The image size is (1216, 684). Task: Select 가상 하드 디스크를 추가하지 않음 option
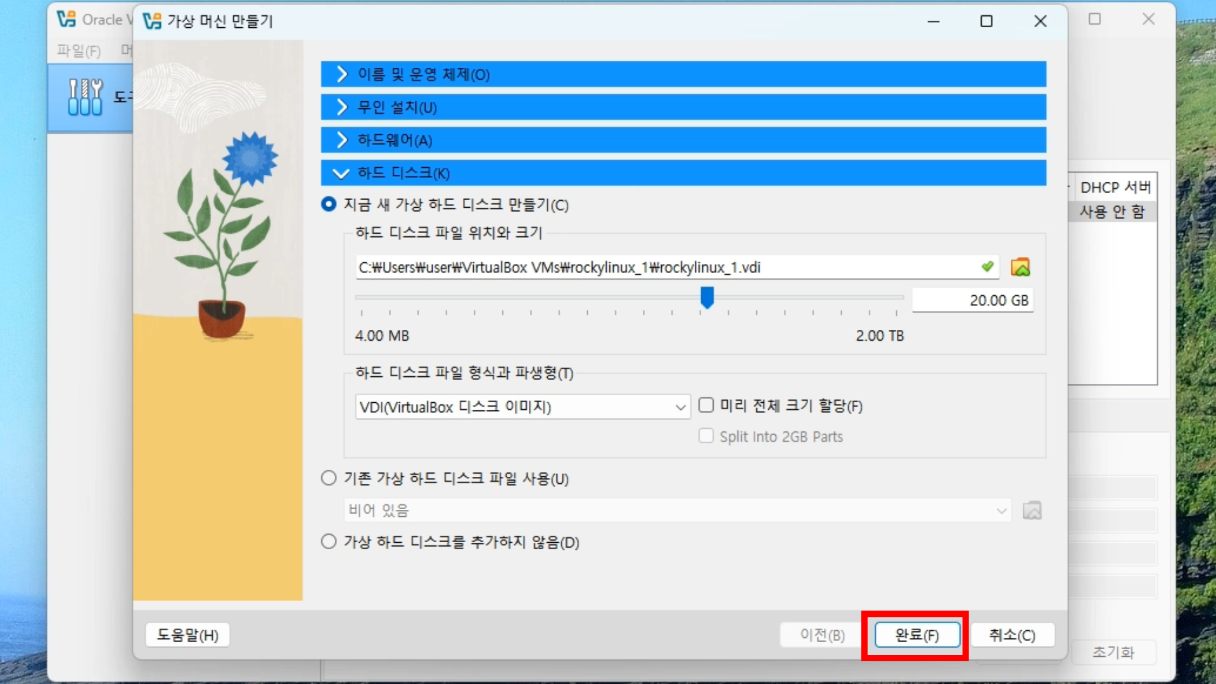[329, 542]
